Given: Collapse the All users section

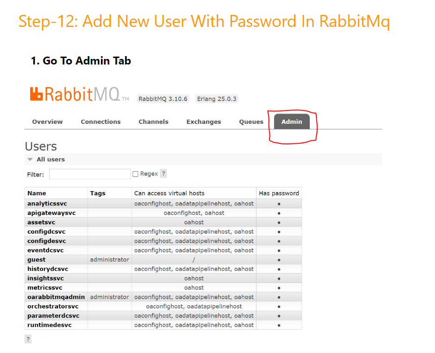Looking at the screenshot, I should click(x=30, y=160).
